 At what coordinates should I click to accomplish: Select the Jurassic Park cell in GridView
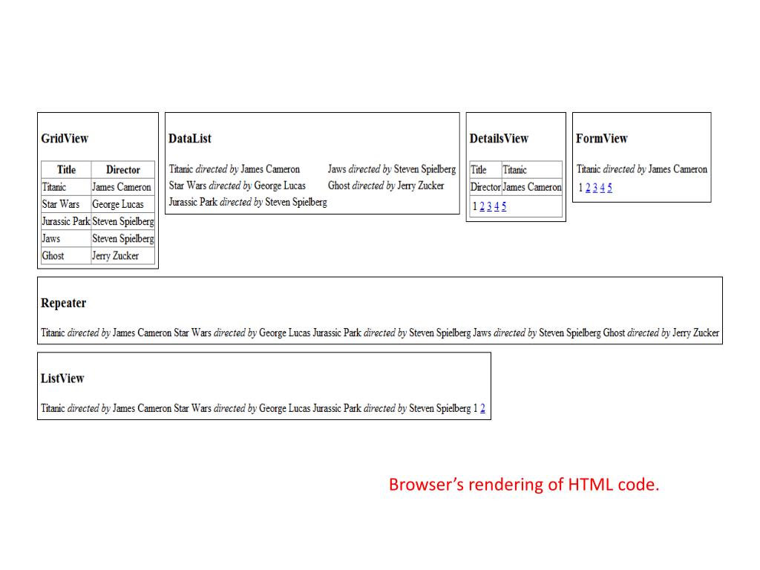pyautogui.click(x=66, y=221)
